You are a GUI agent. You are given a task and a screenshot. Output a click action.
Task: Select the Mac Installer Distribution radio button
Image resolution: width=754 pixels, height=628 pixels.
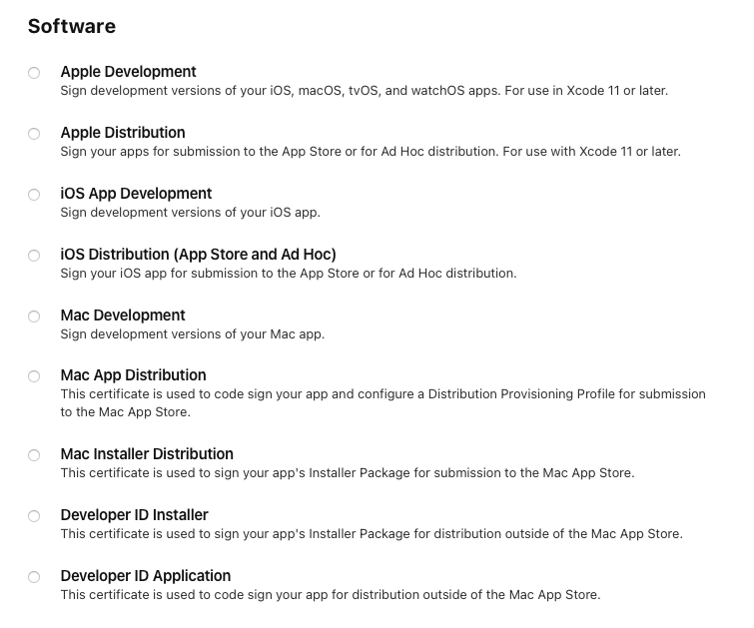34,455
